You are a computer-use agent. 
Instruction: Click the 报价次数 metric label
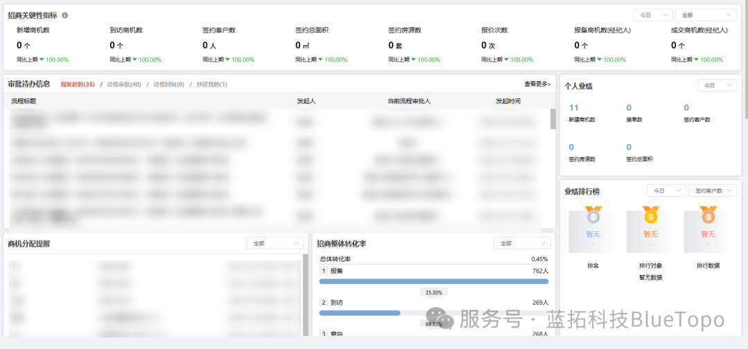coord(495,30)
